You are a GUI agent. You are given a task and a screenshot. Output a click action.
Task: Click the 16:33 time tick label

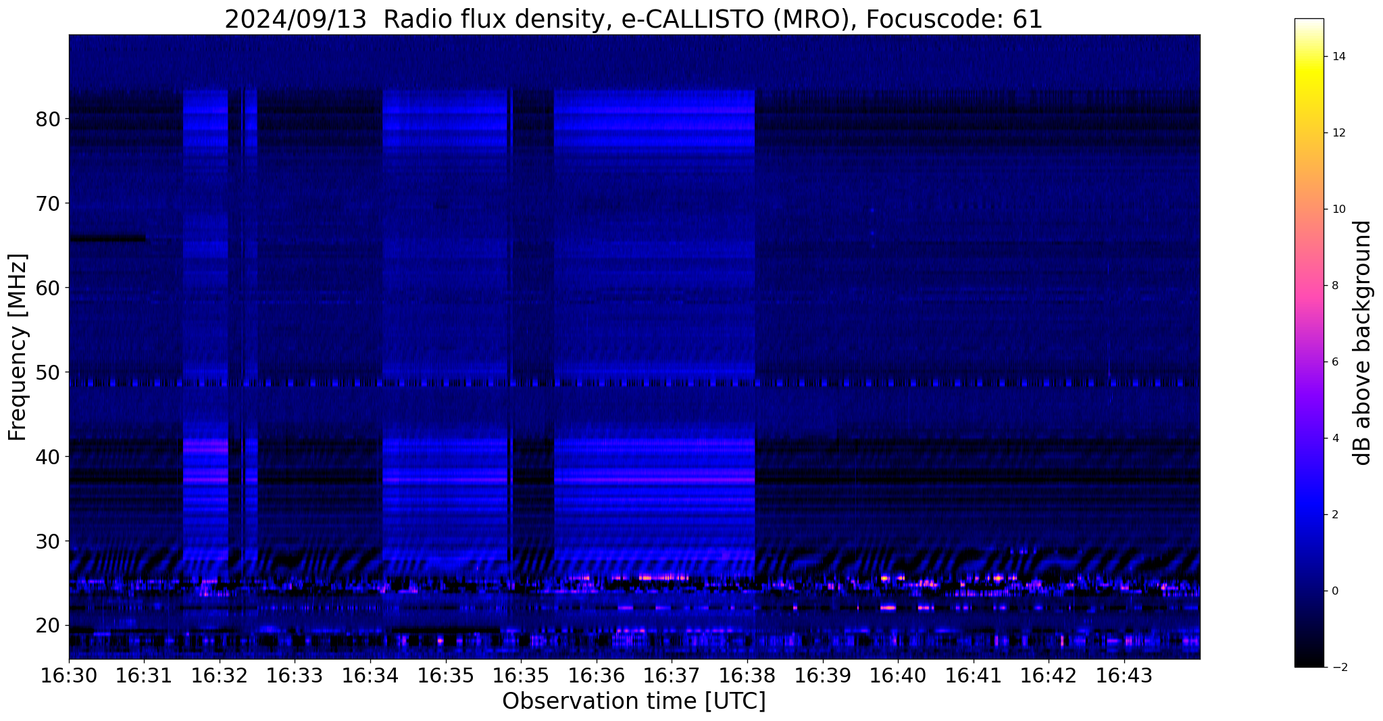point(295,676)
